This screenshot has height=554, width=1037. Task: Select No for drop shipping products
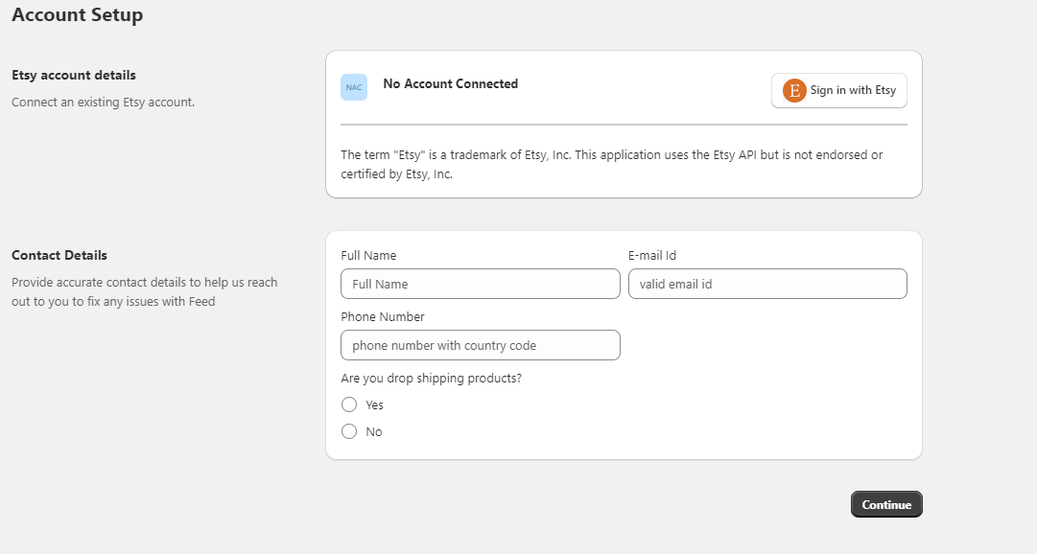[349, 431]
